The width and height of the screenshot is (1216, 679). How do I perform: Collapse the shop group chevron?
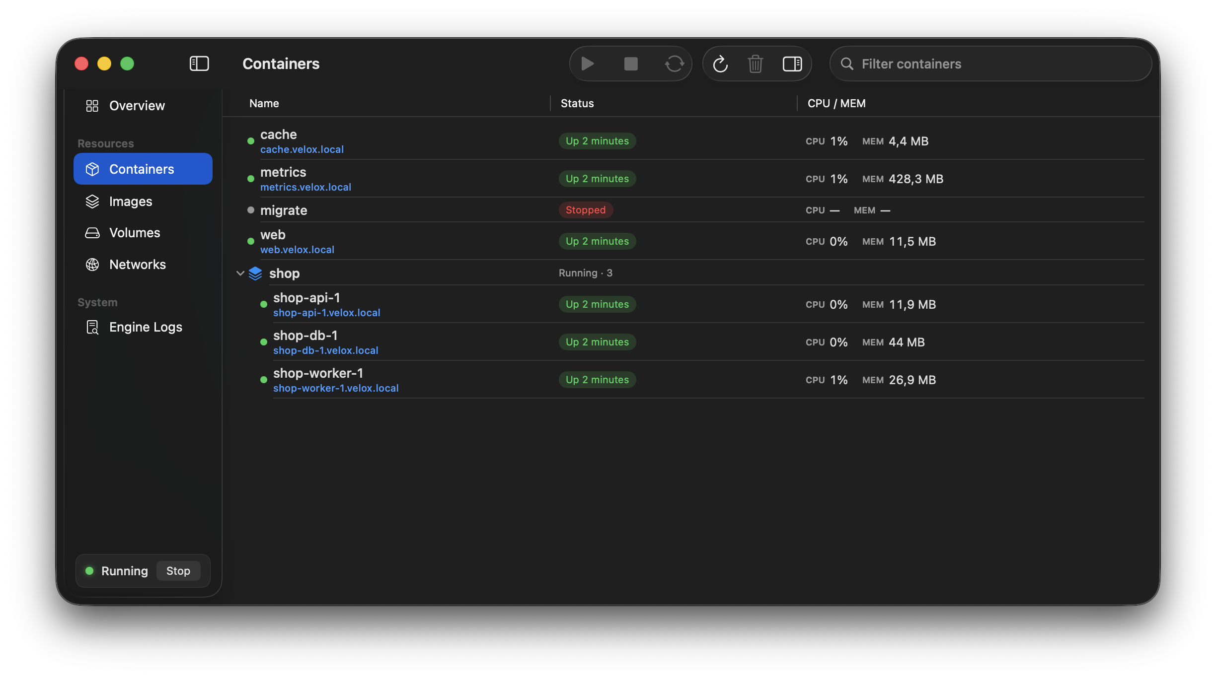tap(240, 273)
